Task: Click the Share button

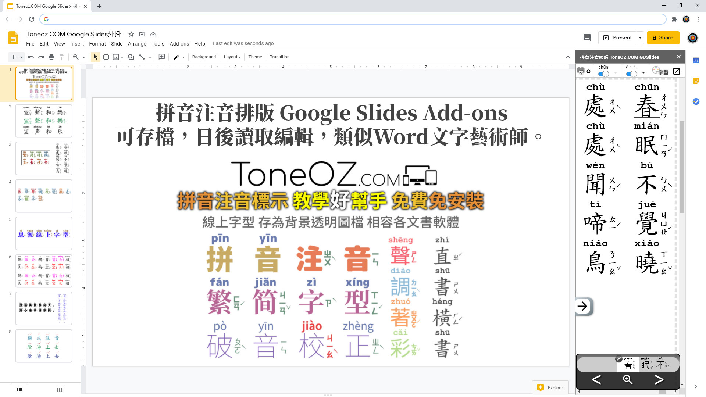Action: [x=663, y=37]
